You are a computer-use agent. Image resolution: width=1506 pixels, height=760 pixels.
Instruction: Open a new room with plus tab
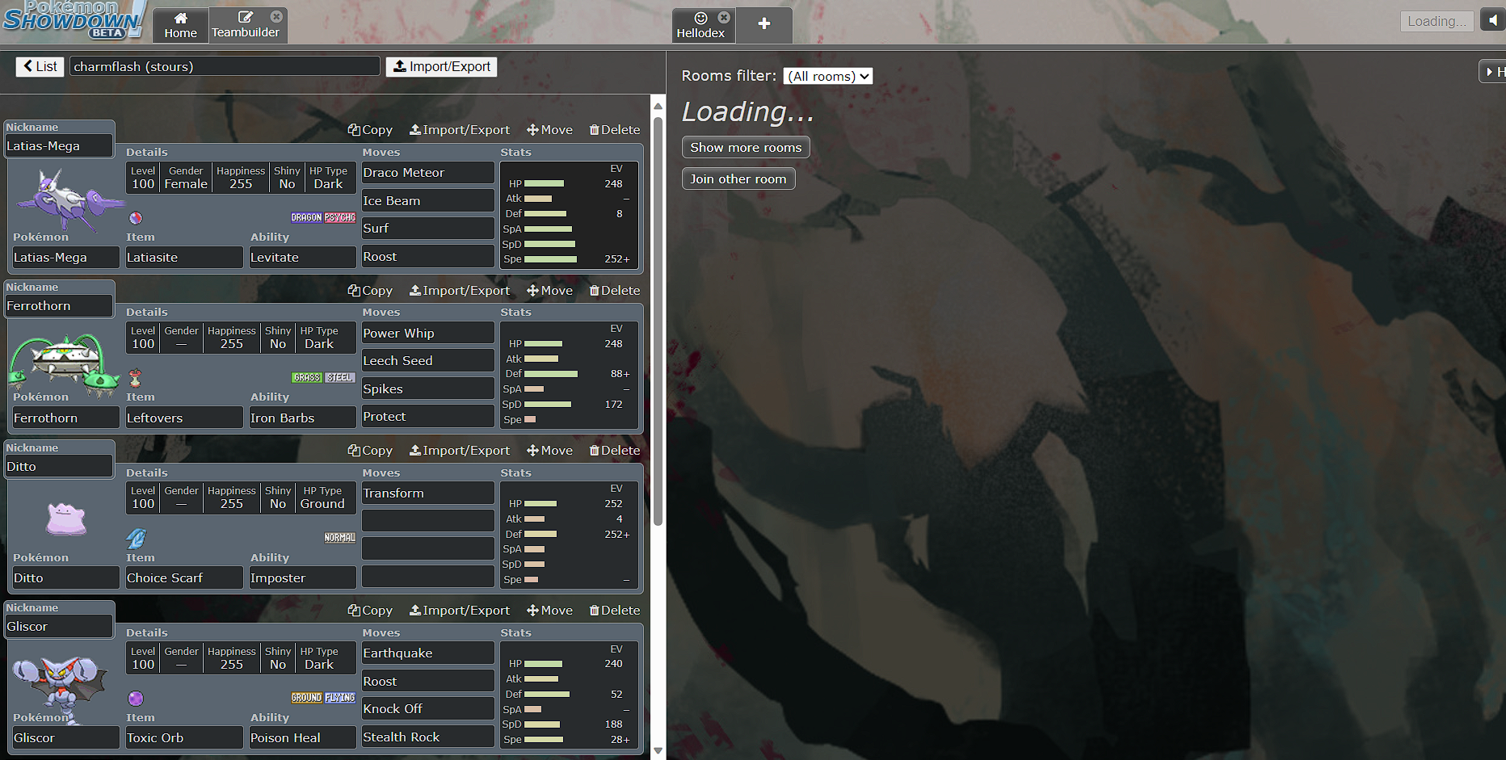point(764,24)
